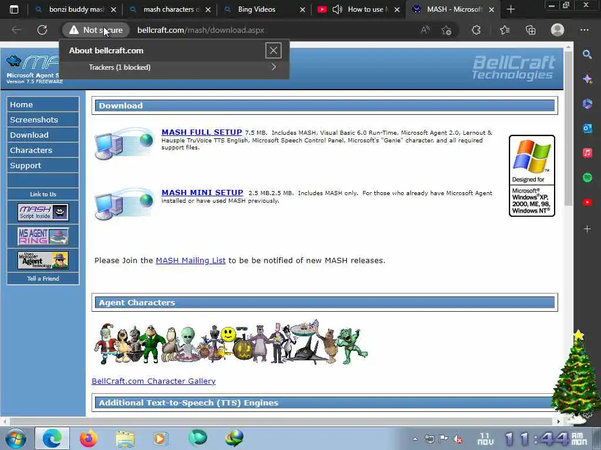Open the sidebar Copilot sparkle icon
This screenshot has width=601, height=450.
(587, 79)
